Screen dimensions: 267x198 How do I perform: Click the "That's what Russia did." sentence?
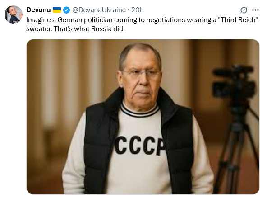pos(89,29)
